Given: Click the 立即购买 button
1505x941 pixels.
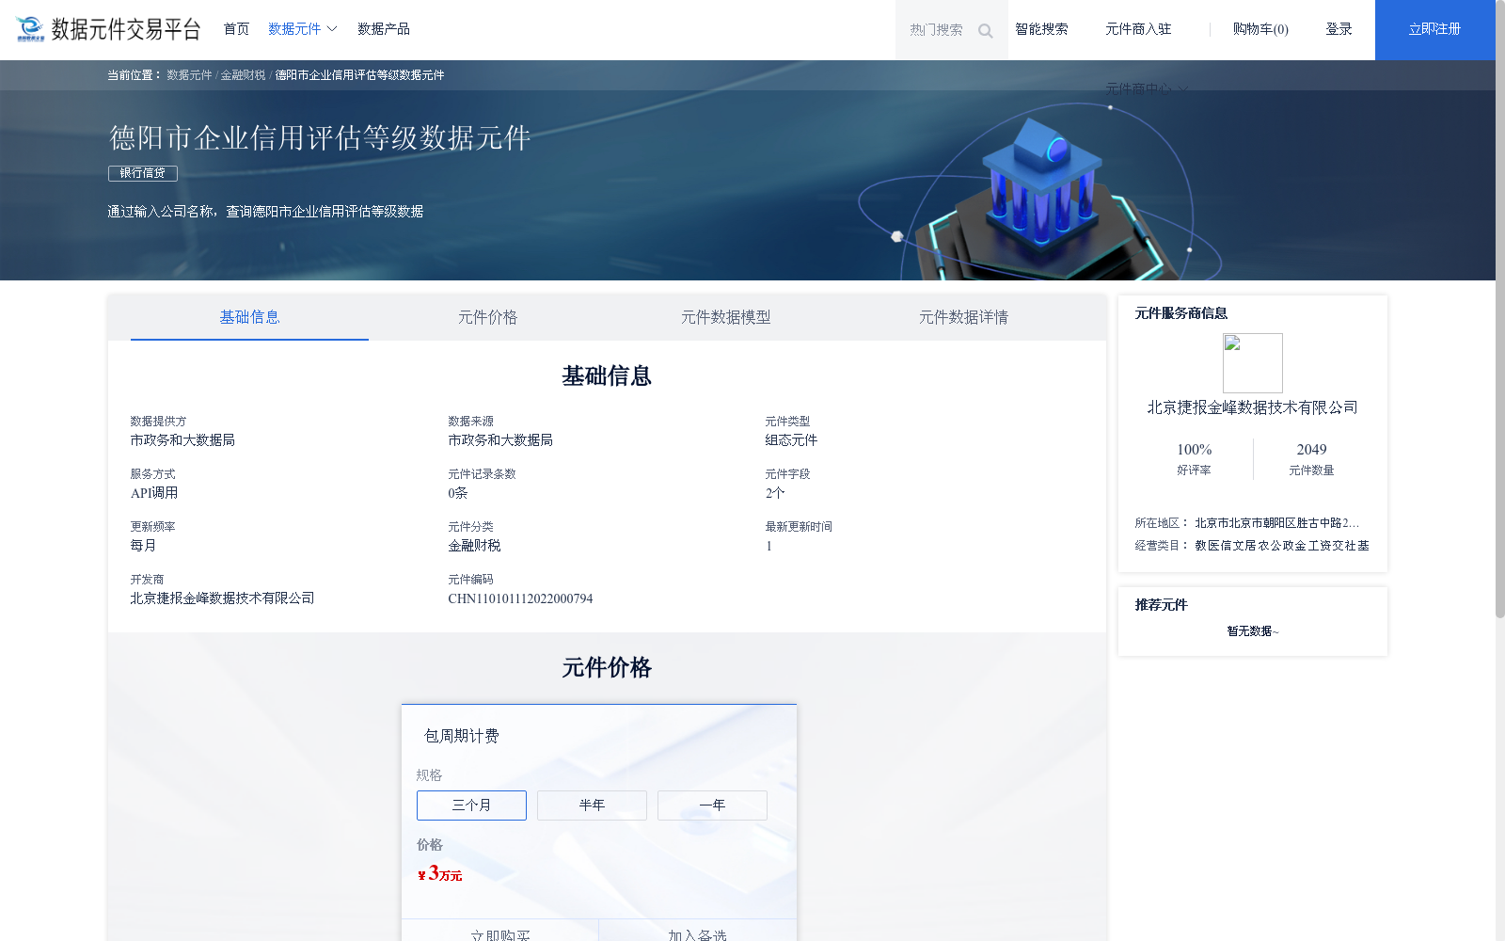Looking at the screenshot, I should click(500, 934).
